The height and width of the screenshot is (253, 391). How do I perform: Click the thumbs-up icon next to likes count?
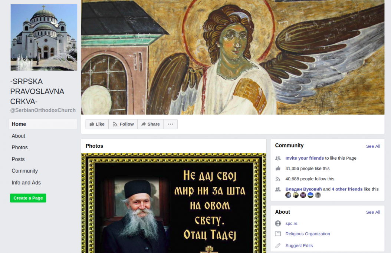(x=278, y=169)
